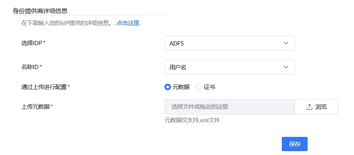This screenshot has height=155, width=354.
Task: Open the 点击这里 link
Action: tap(128, 23)
